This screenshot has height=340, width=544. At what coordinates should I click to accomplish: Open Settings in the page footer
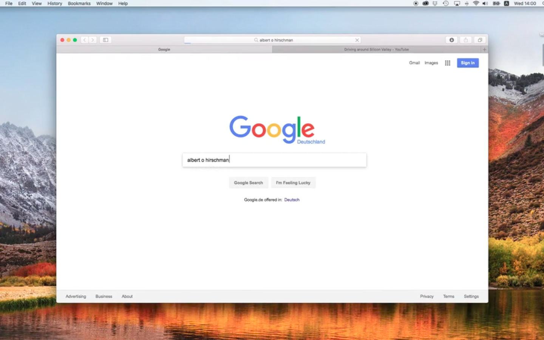pos(471,297)
